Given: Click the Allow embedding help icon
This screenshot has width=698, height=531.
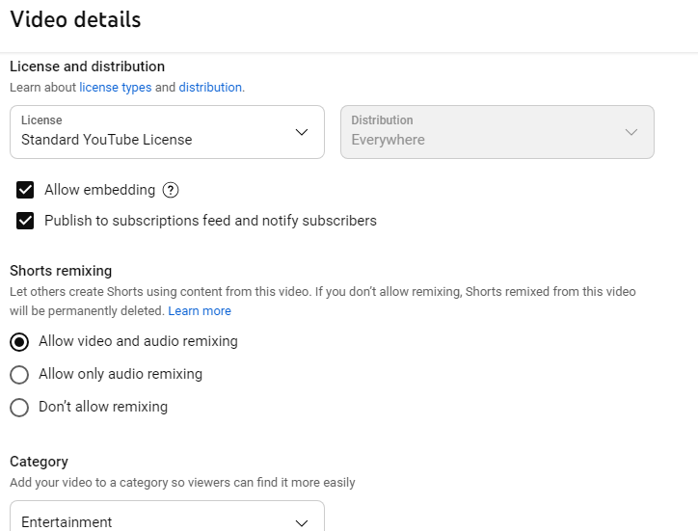Looking at the screenshot, I should pyautogui.click(x=171, y=190).
